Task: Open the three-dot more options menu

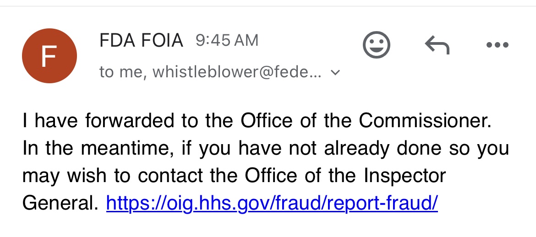Action: point(498,45)
